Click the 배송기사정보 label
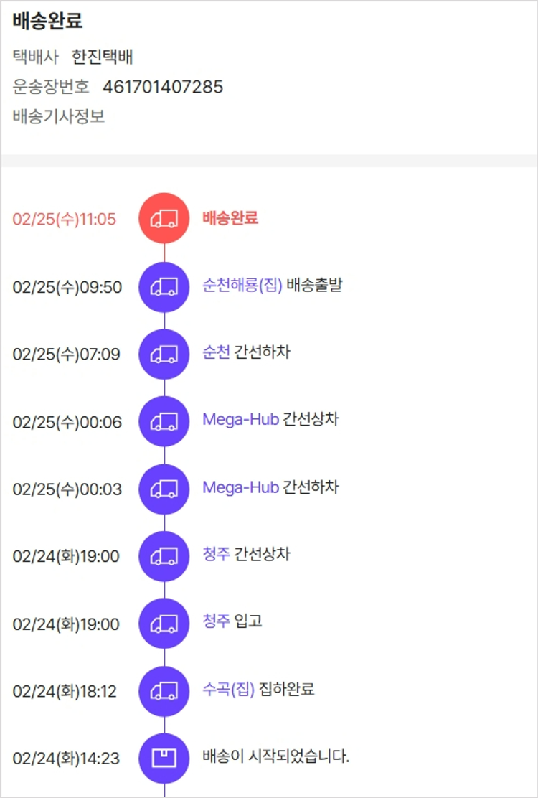Image resolution: width=538 pixels, height=798 pixels. (x=59, y=116)
